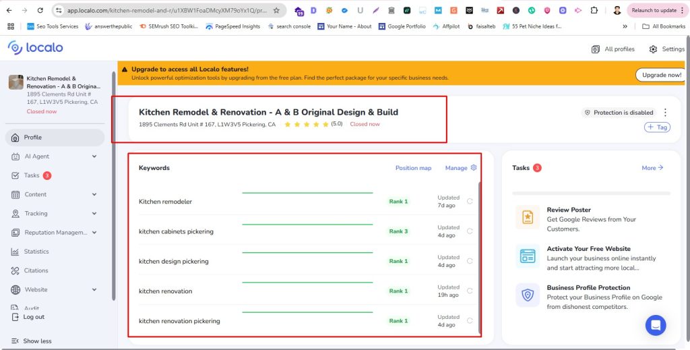Refresh kitchen renovation rank
This screenshot has width=690, height=350.
coord(470,291)
